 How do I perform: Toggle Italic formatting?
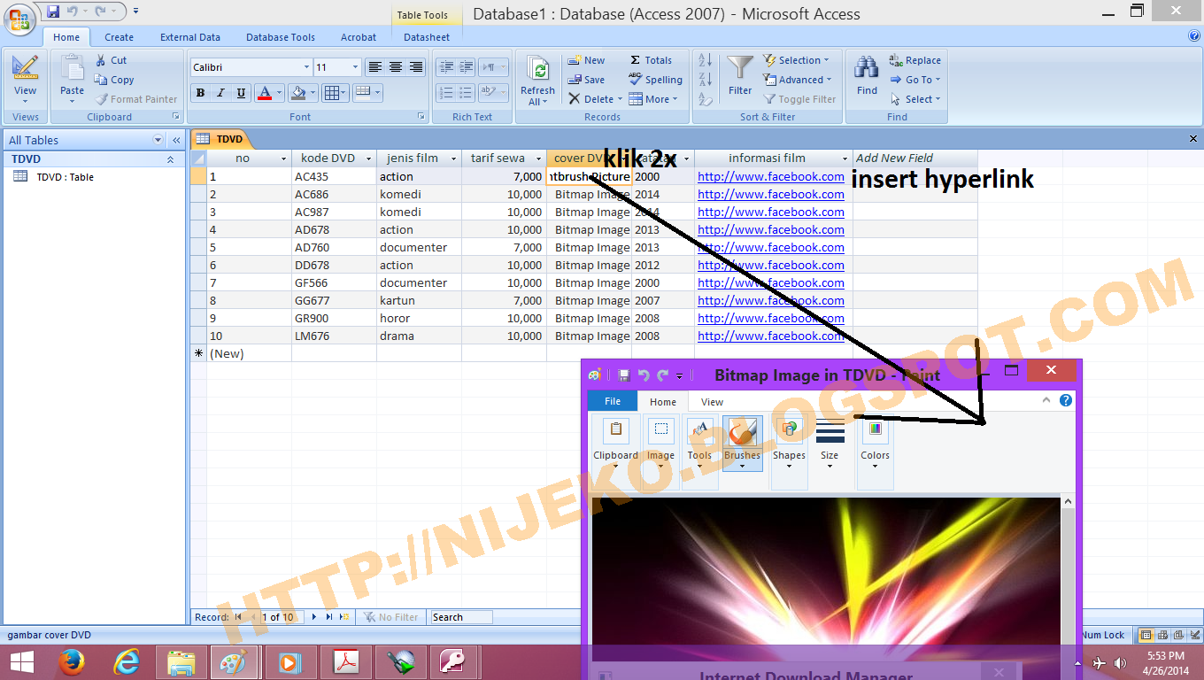220,93
